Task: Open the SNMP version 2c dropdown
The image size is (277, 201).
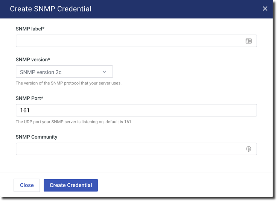Action: [60, 72]
